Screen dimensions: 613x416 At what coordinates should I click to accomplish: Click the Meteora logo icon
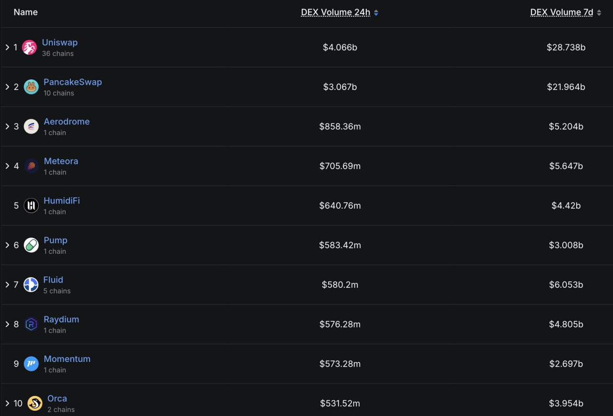pos(31,166)
